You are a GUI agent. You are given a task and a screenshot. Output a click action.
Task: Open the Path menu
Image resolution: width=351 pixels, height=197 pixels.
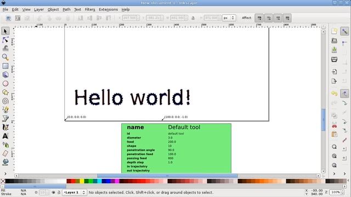point(66,9)
